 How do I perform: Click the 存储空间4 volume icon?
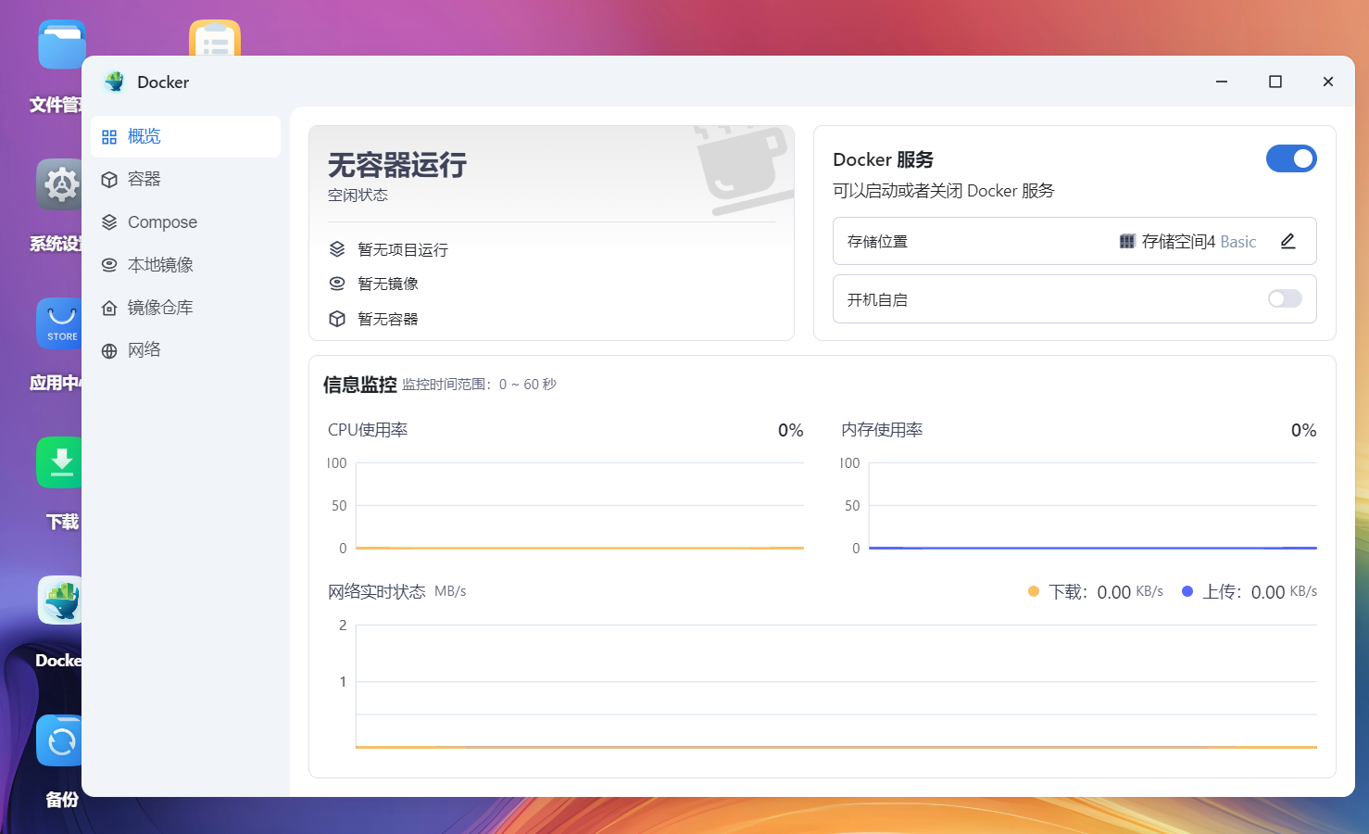click(1127, 242)
